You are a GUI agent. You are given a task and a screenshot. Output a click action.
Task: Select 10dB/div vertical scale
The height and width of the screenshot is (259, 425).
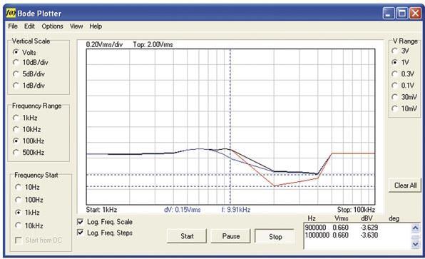click(x=16, y=62)
